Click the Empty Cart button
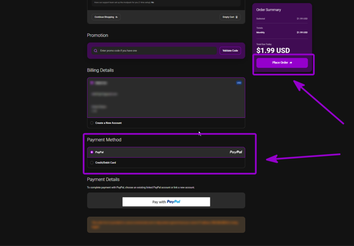Viewport: 354px width, 246px height. (x=230, y=17)
